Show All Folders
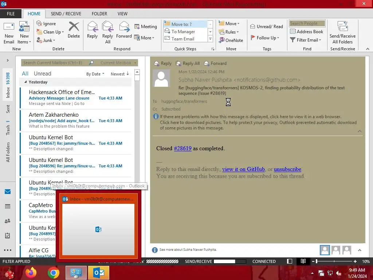This screenshot has height=280, width=373. tap(8, 152)
